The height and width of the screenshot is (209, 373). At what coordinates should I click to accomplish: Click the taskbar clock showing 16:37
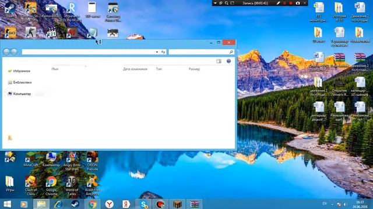pos(360,204)
